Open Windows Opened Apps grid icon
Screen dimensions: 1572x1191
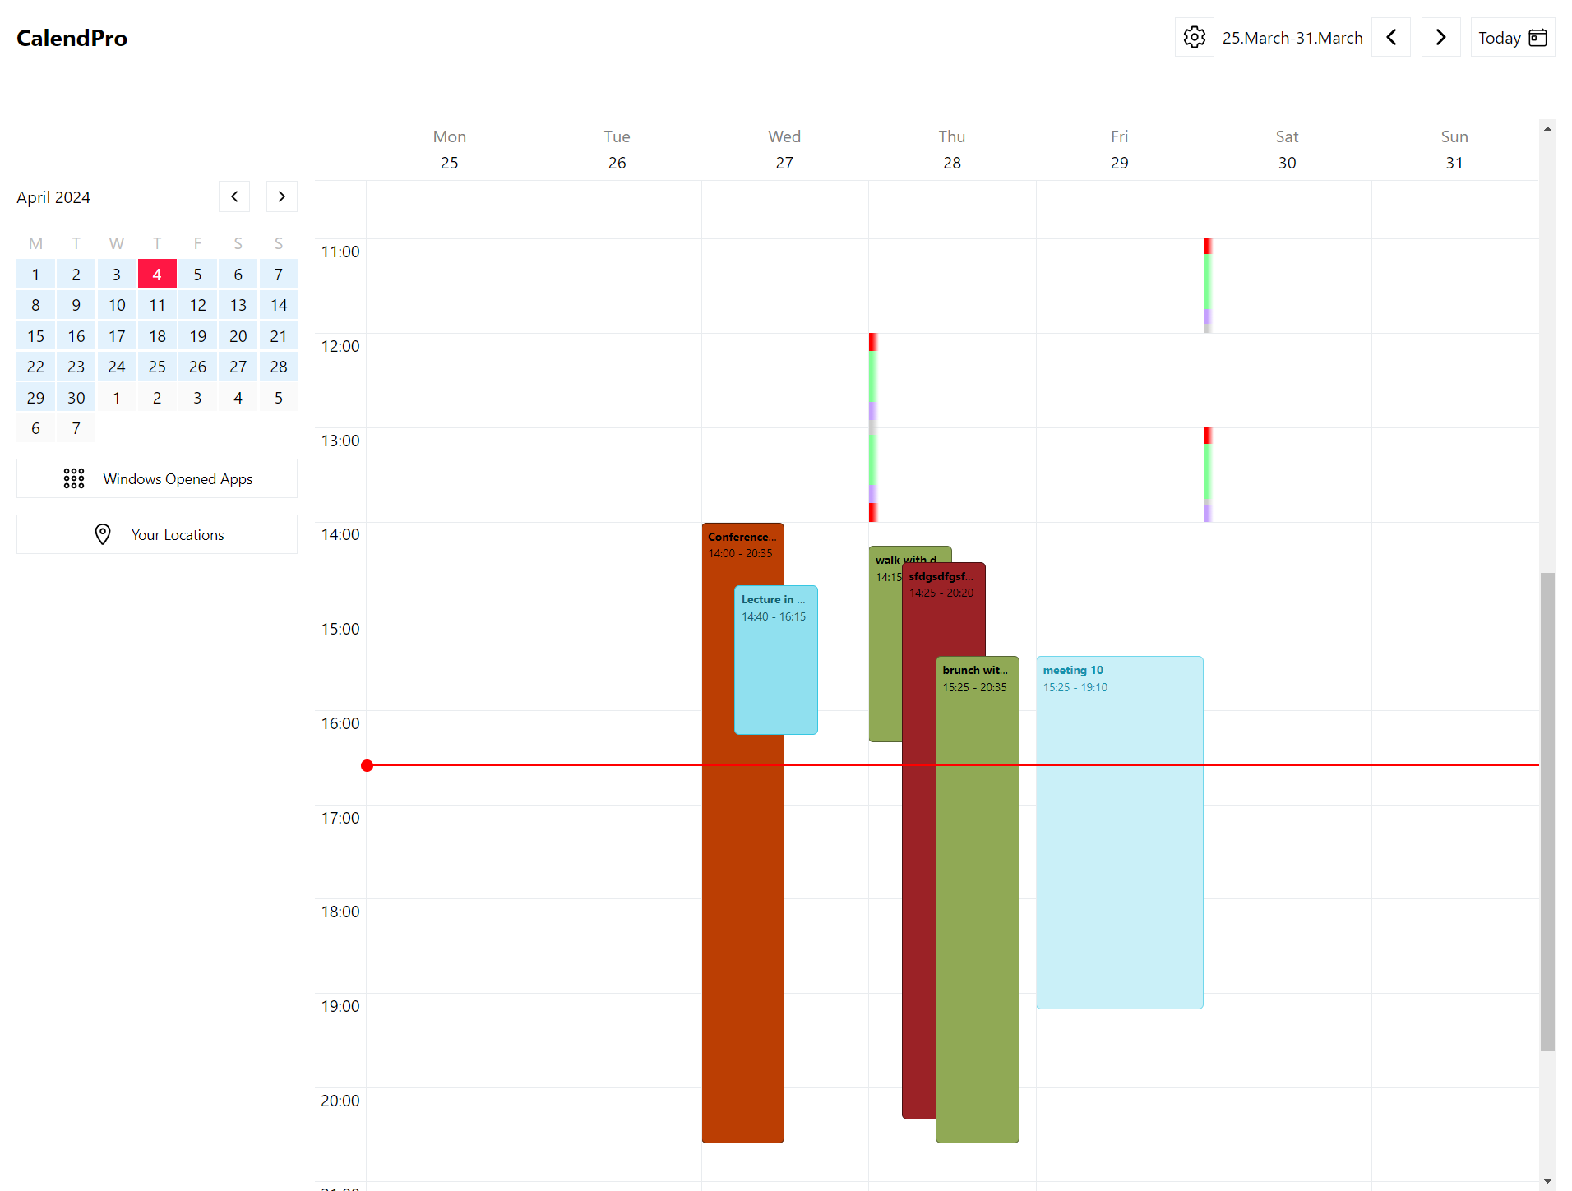[x=74, y=478]
